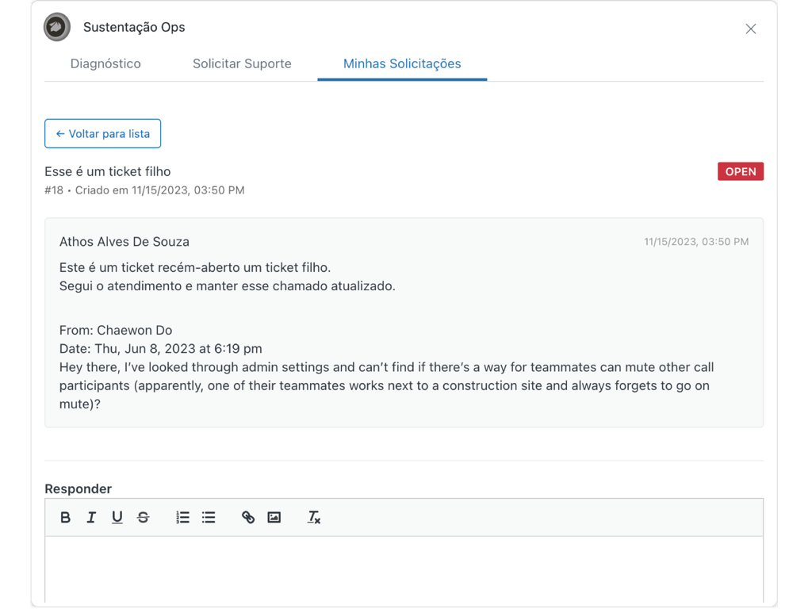Viewport: 812px width, 609px height.
Task: Insert a bulleted list
Action: point(209,518)
